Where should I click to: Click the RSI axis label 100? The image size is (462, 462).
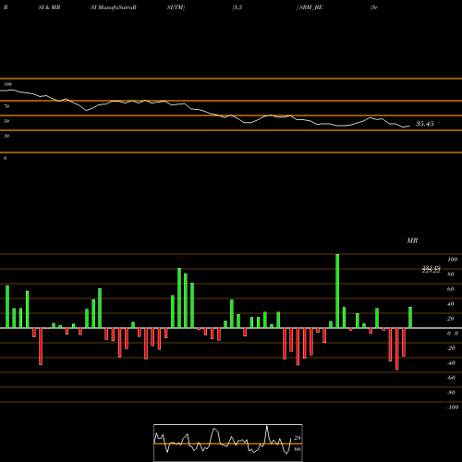point(7,84)
